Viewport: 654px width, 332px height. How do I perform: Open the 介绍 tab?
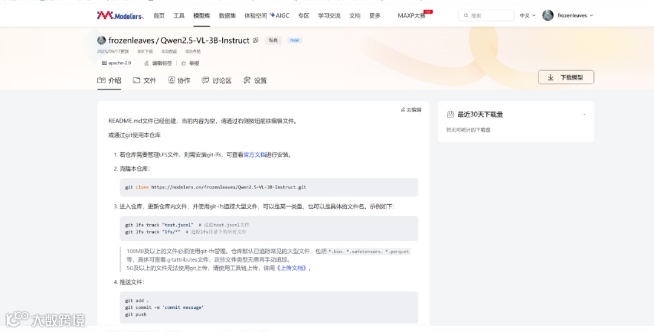click(x=109, y=81)
